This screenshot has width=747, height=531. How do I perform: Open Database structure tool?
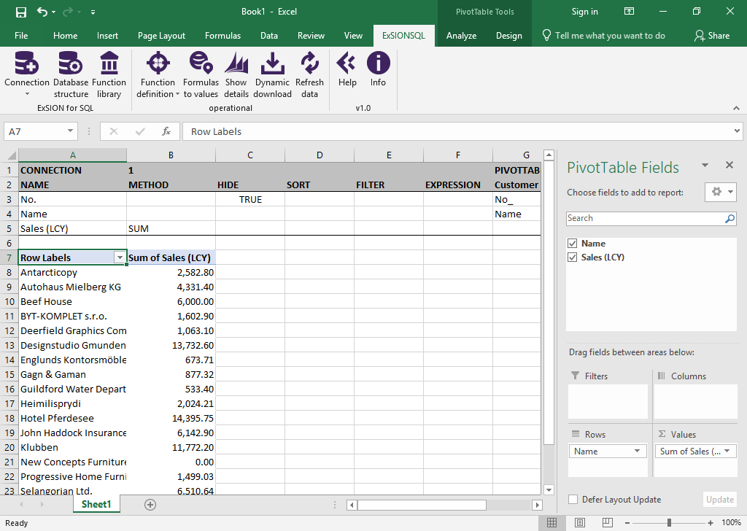coord(71,74)
